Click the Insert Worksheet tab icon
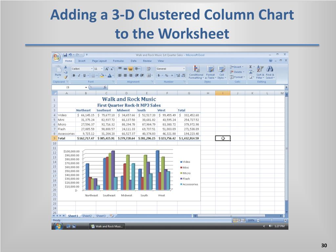 112,216
